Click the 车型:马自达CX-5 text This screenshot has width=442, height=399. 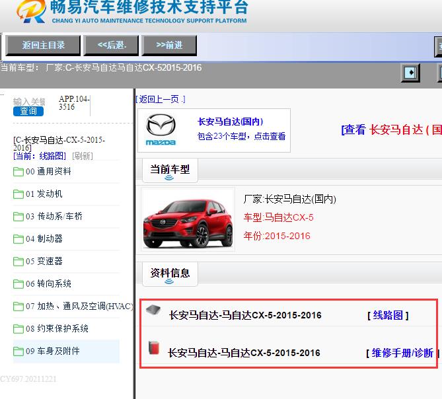279,217
